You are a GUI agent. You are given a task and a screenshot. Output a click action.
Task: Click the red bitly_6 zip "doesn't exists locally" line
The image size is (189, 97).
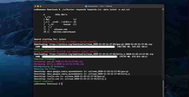pos(66,52)
